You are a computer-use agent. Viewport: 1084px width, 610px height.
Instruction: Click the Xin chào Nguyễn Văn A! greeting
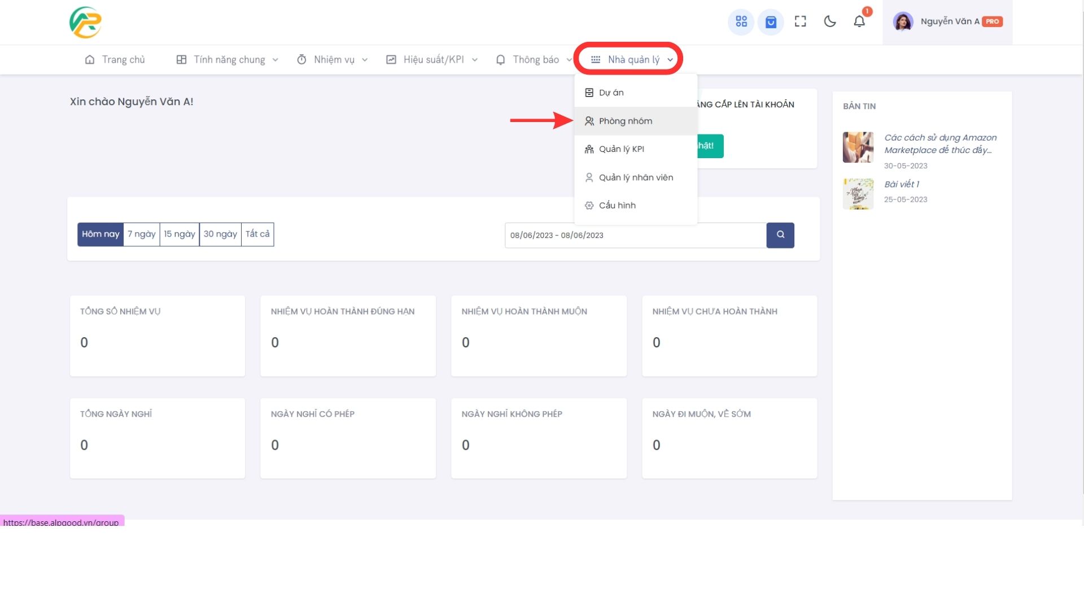coord(132,102)
